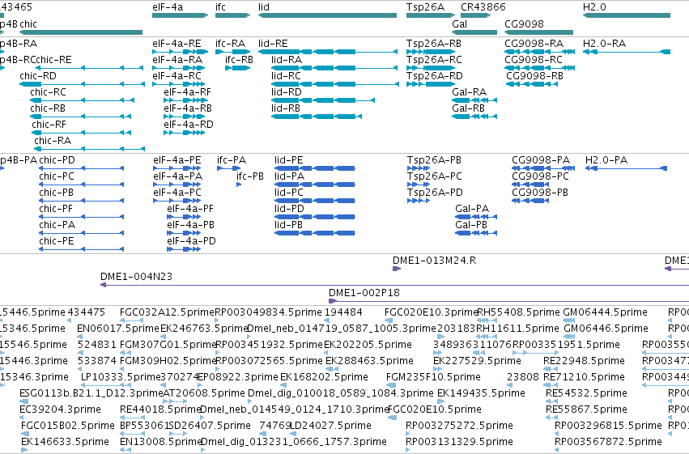Viewport: 689px width, 454px height.
Task: Select protein ifc-PB
Action: click(239, 185)
